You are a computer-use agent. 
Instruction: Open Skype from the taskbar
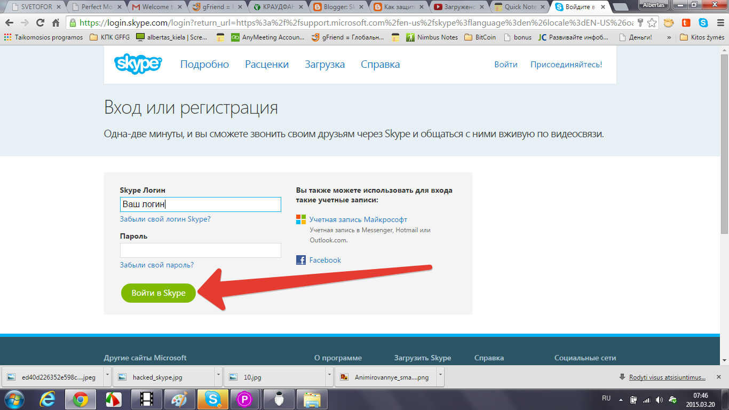[x=212, y=399]
